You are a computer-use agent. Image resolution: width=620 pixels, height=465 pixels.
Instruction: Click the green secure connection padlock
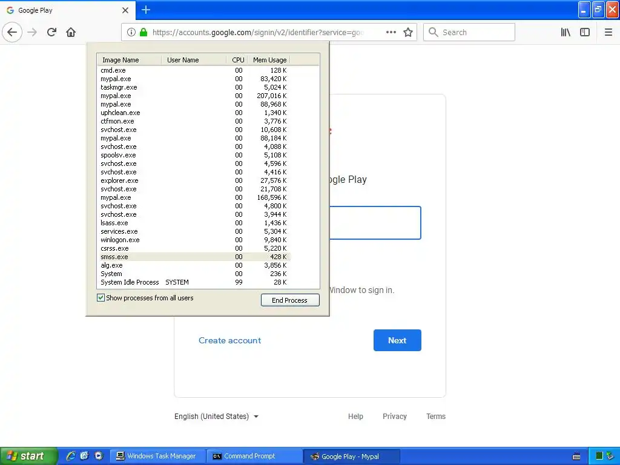[x=143, y=33]
